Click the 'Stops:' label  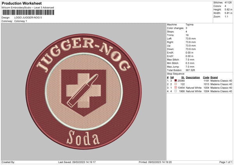click(170, 32)
